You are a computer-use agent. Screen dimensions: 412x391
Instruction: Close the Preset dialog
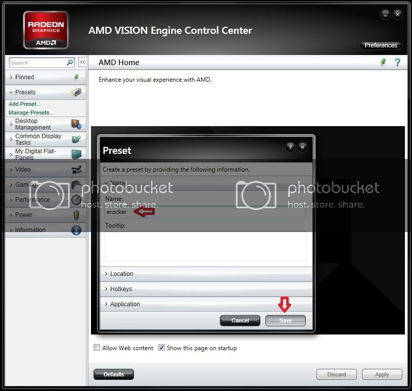302,147
